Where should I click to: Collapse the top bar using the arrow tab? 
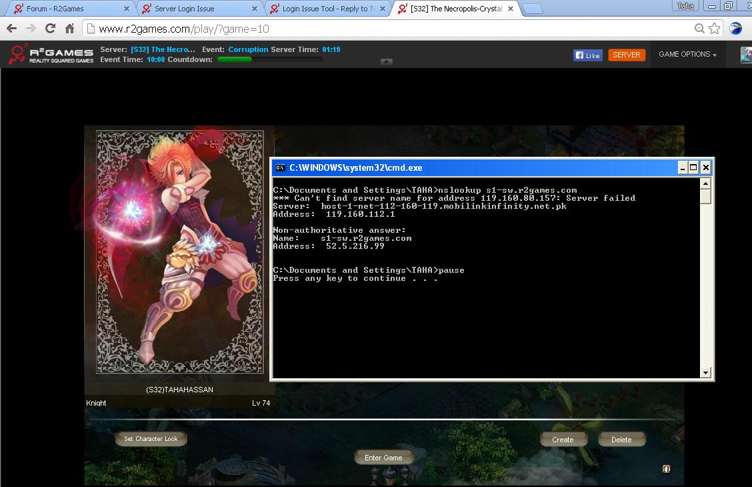[x=387, y=61]
